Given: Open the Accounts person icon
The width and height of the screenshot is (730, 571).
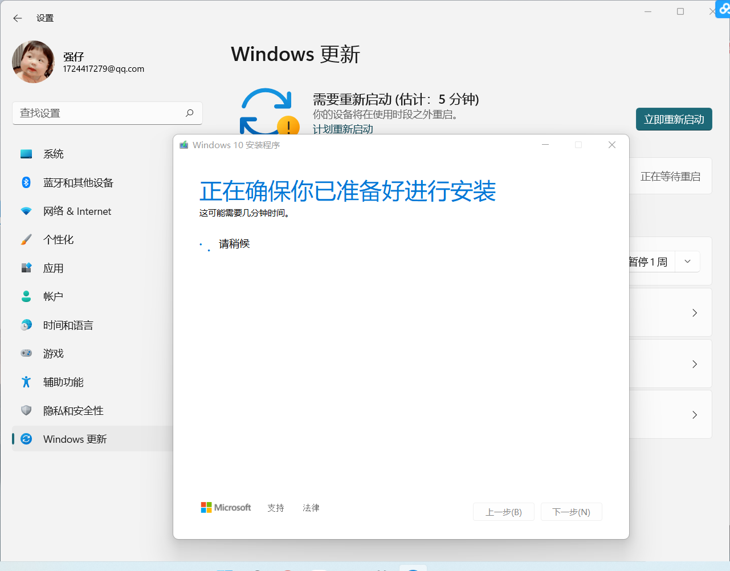Looking at the screenshot, I should pos(26,296).
